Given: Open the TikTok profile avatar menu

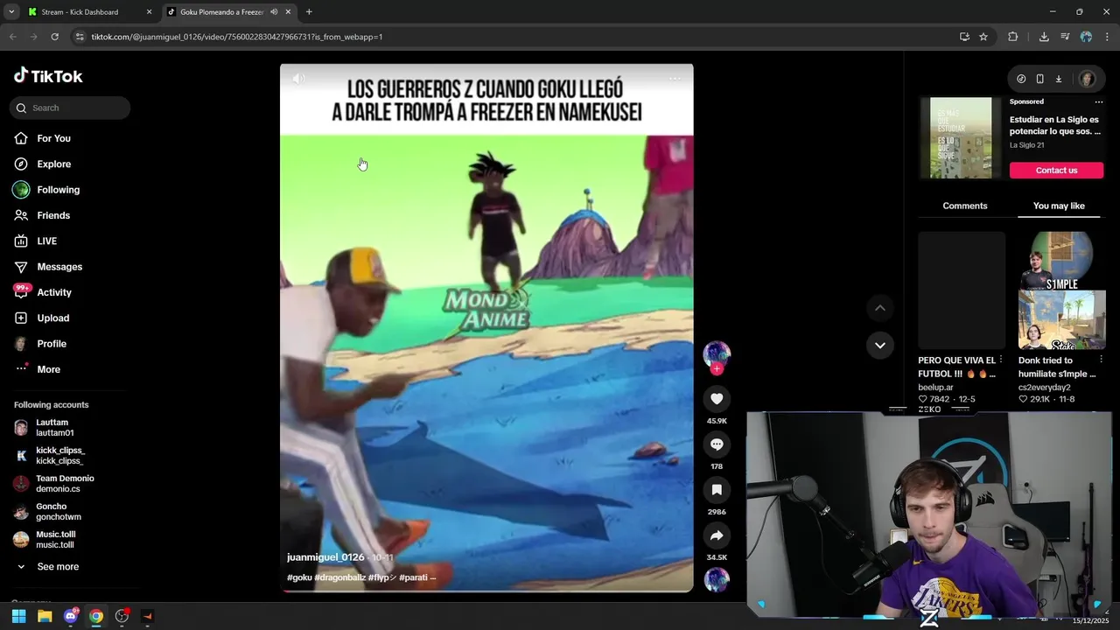Looking at the screenshot, I should coord(1087,79).
